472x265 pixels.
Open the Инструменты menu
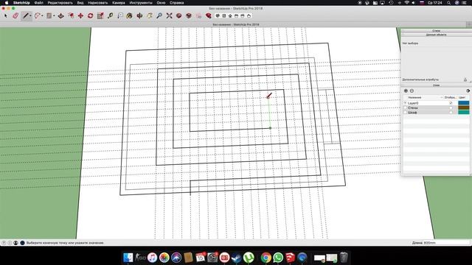[x=141, y=3]
